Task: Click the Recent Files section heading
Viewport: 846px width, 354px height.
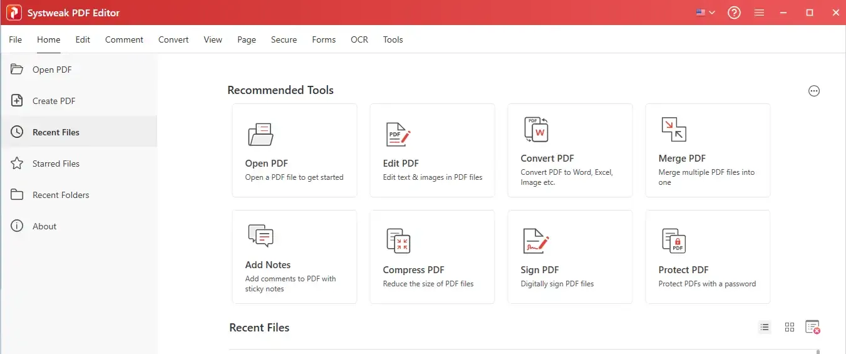Action: [x=259, y=328]
